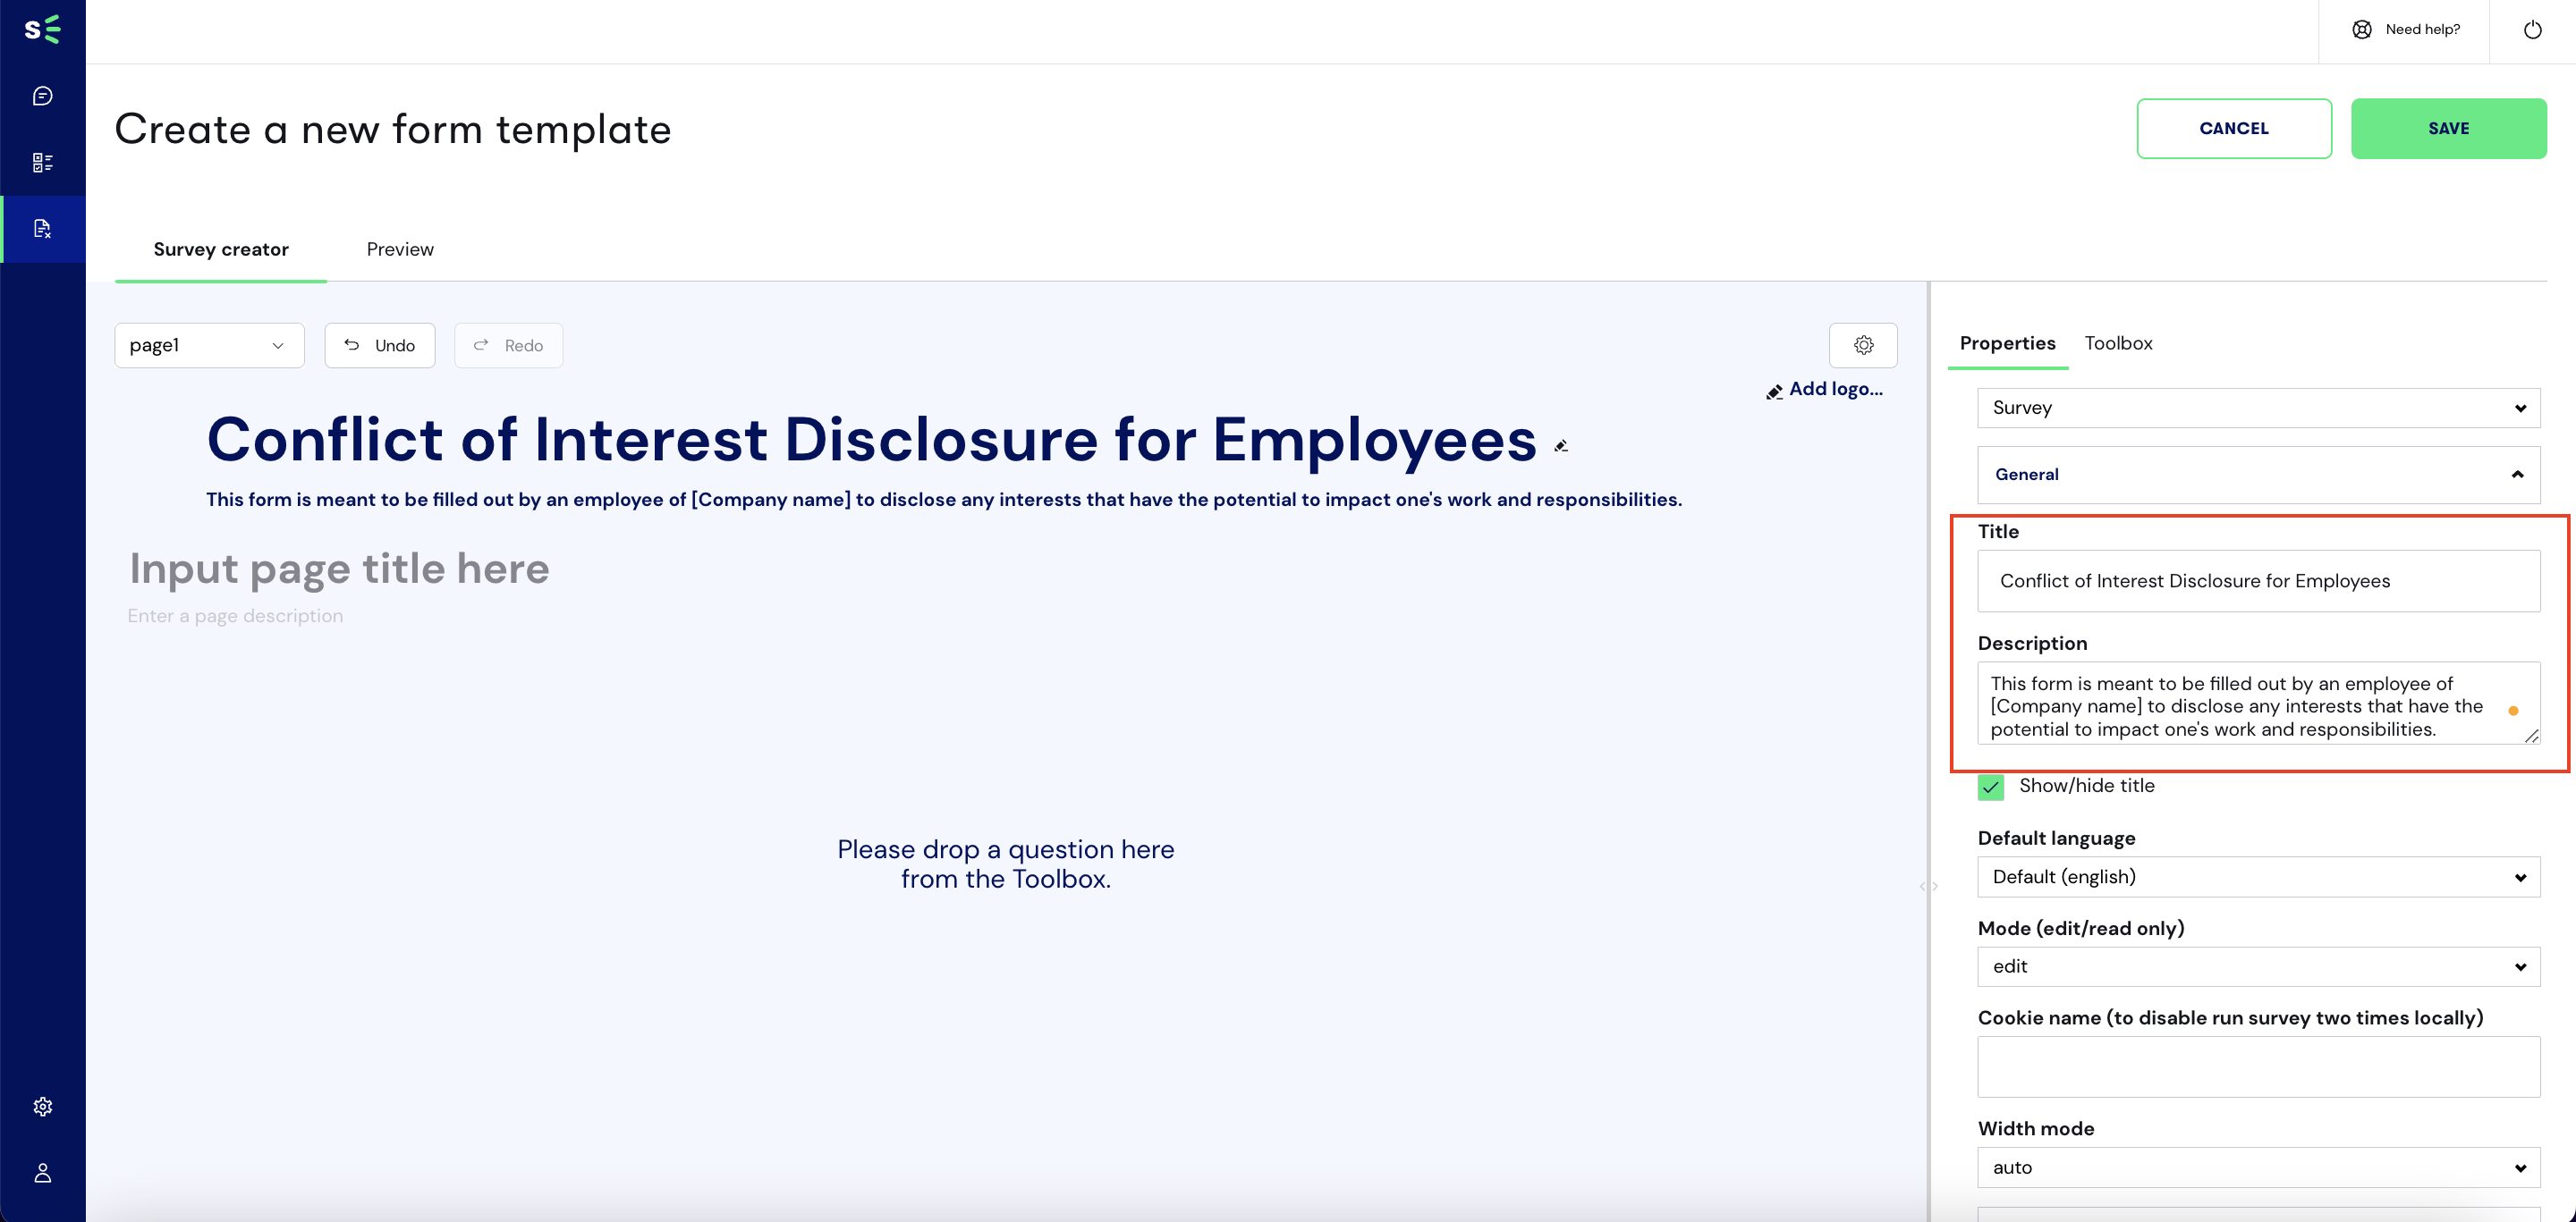Open the form templates sidebar icon
The image size is (2576, 1222).
[x=42, y=229]
